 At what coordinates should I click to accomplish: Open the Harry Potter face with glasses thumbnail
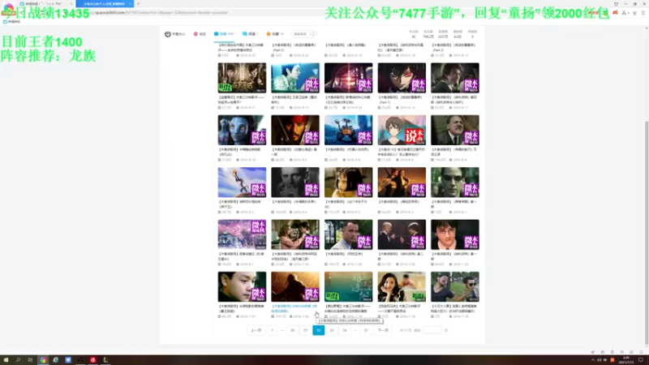click(x=455, y=234)
